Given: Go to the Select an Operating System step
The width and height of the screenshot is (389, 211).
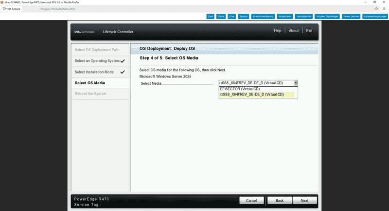Looking at the screenshot, I should tap(100, 61).
